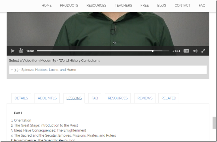Screen dimensions: 217x142
Task: Mute the video volume
Action: tap(195, 51)
